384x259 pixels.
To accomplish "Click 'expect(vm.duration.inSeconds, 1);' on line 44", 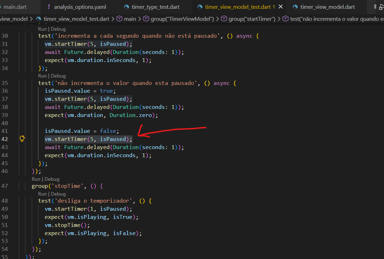I will [98, 155].
